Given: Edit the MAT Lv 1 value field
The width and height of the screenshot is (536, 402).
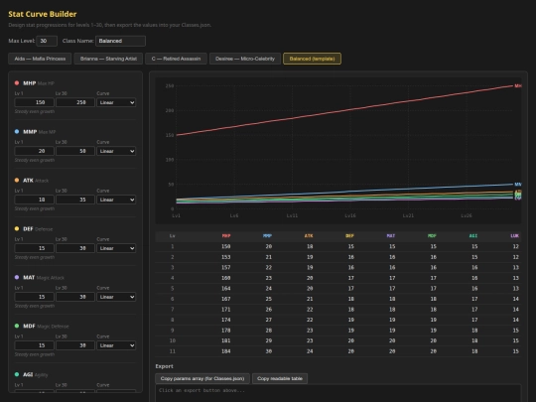Looking at the screenshot, I should (34, 297).
